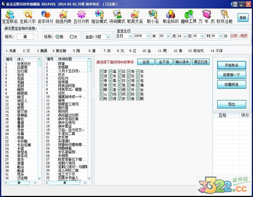Select the 男 gender radio button
Image resolution: width=253 pixels, height=197 pixels.
(57, 37)
